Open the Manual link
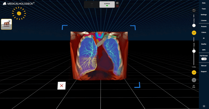Screen dimensions: 209x109 (x=204, y=66)
